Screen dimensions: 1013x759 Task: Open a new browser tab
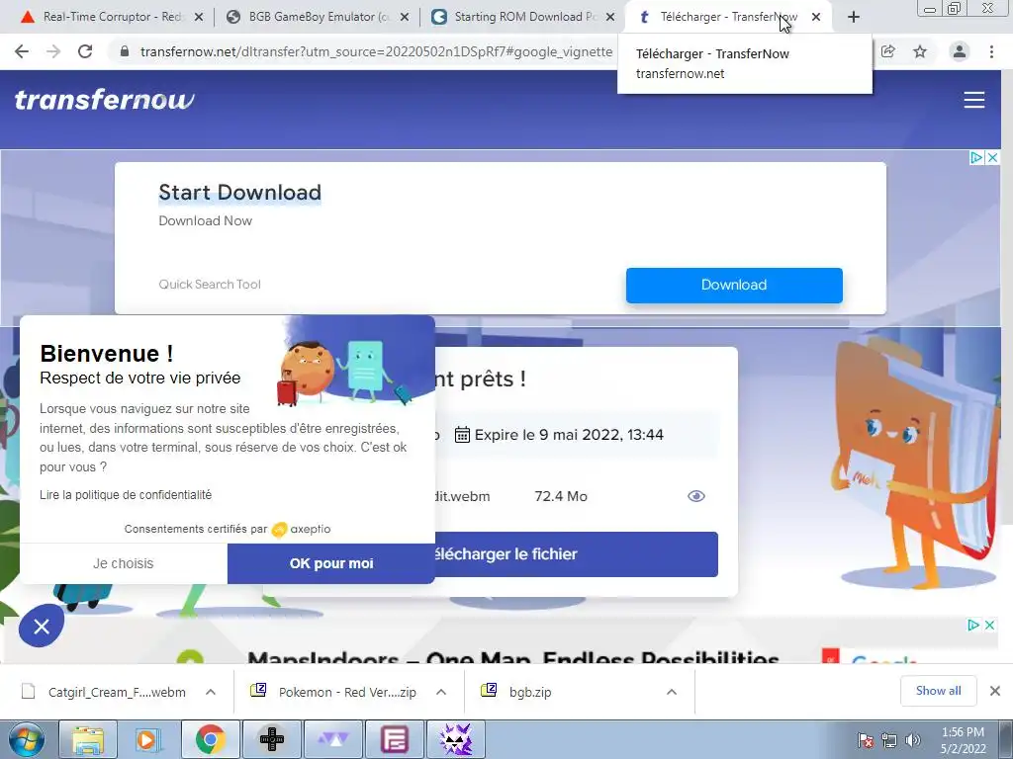point(854,18)
